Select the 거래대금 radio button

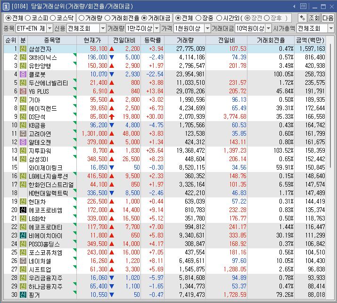pos(144,18)
